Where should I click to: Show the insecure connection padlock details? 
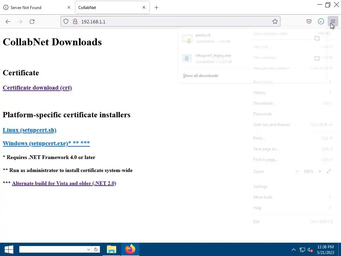click(x=75, y=21)
